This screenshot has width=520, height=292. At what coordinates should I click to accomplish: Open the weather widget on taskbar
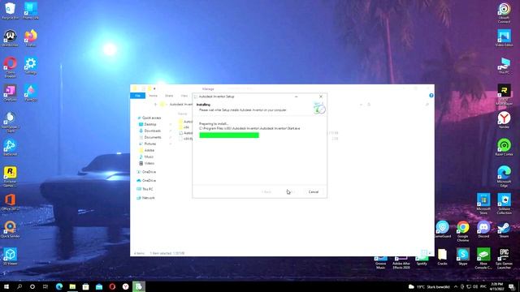[428, 286]
